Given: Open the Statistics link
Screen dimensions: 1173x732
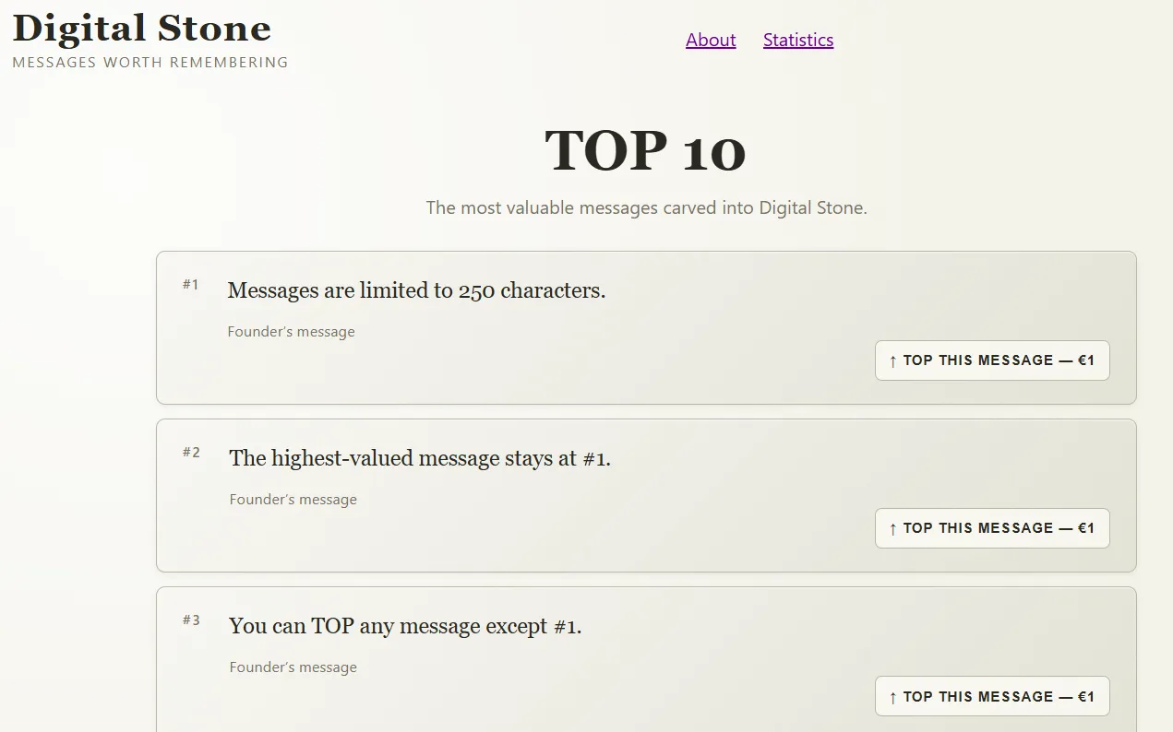Looking at the screenshot, I should [798, 40].
